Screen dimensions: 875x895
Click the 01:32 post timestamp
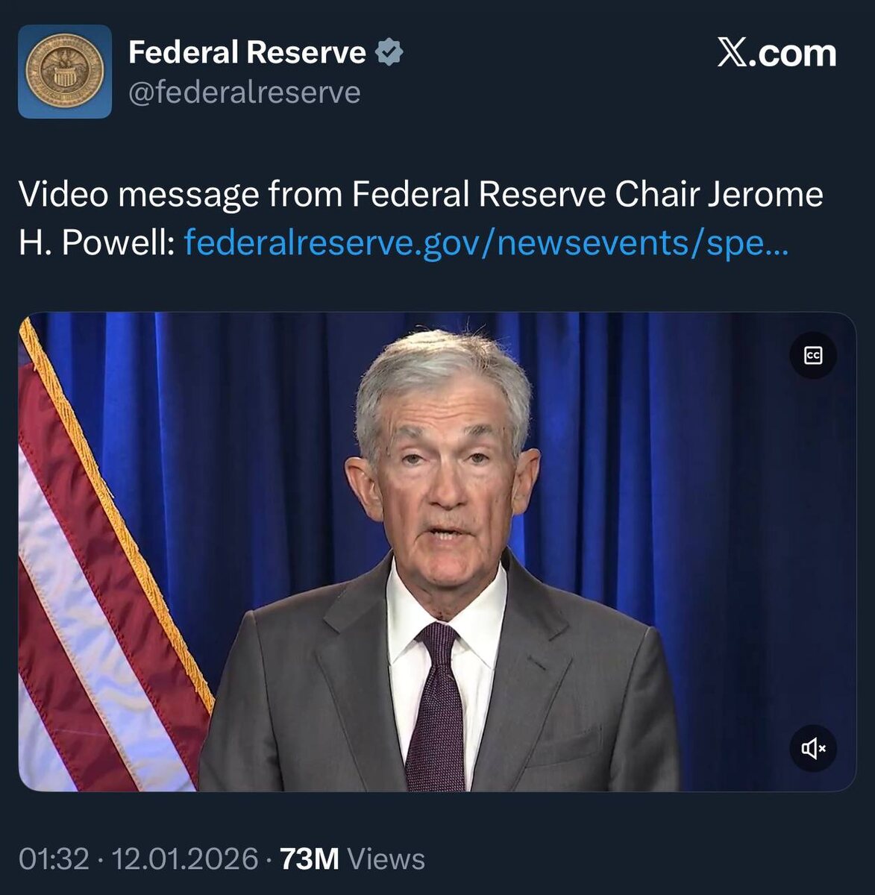[x=54, y=858]
